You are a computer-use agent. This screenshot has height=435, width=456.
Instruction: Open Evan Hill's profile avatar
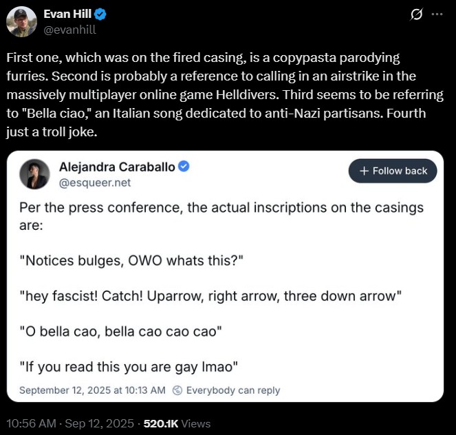pyautogui.click(x=21, y=22)
